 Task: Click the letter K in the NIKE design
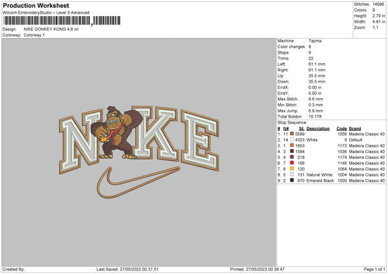coord(155,132)
